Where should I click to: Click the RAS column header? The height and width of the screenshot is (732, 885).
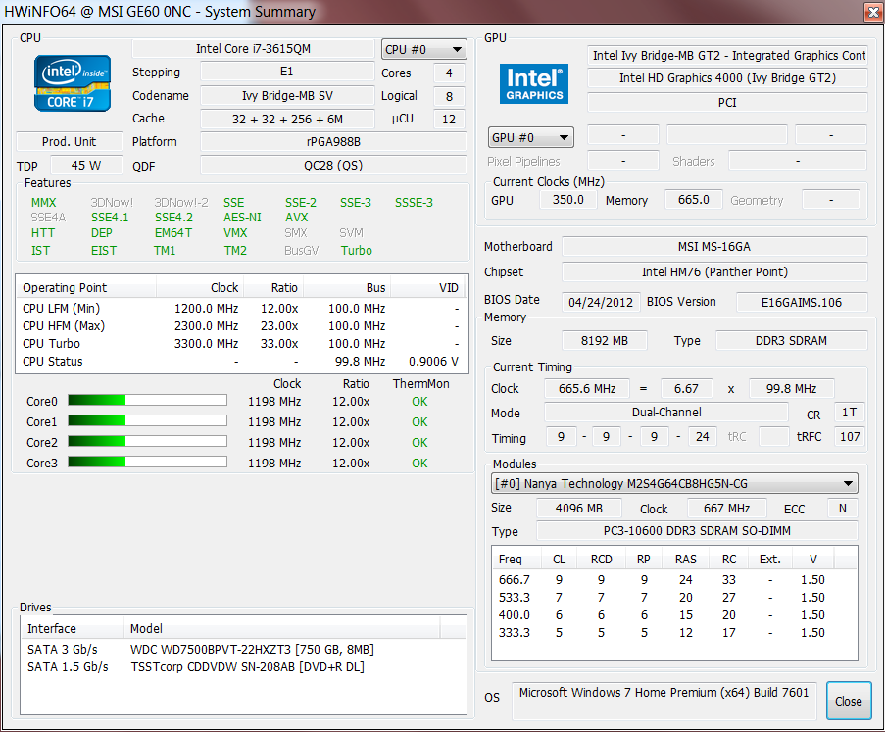[686, 559]
